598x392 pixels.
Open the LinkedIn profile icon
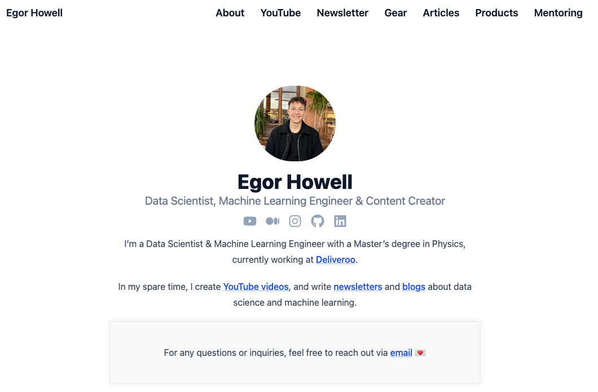coord(340,221)
